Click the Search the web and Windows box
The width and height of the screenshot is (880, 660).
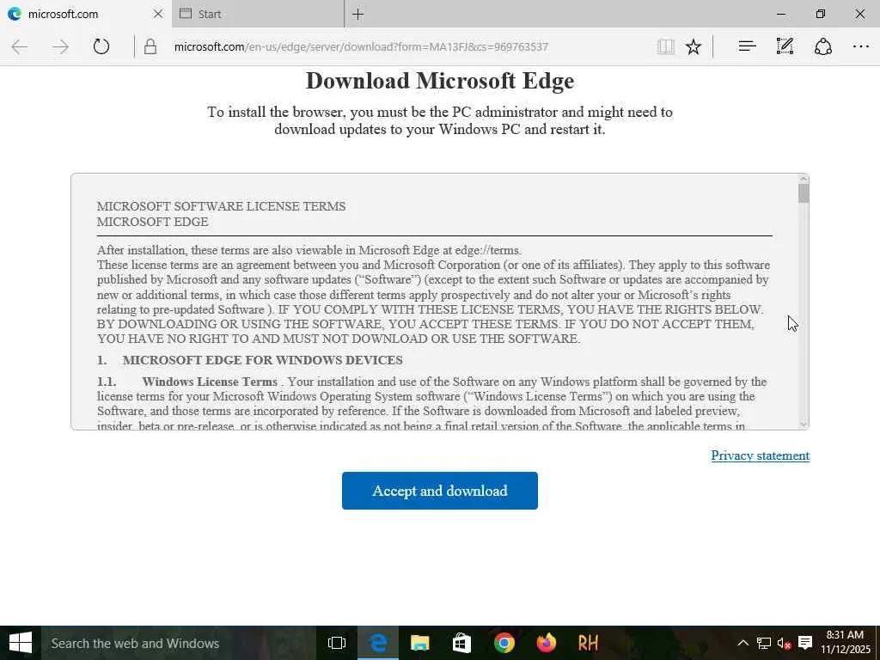click(x=178, y=643)
